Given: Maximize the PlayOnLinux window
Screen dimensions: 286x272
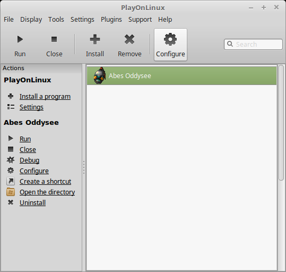Looking at the screenshot, I should click(x=264, y=7).
